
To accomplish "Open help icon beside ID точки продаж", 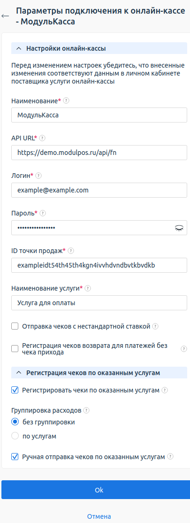I will 71,250.
